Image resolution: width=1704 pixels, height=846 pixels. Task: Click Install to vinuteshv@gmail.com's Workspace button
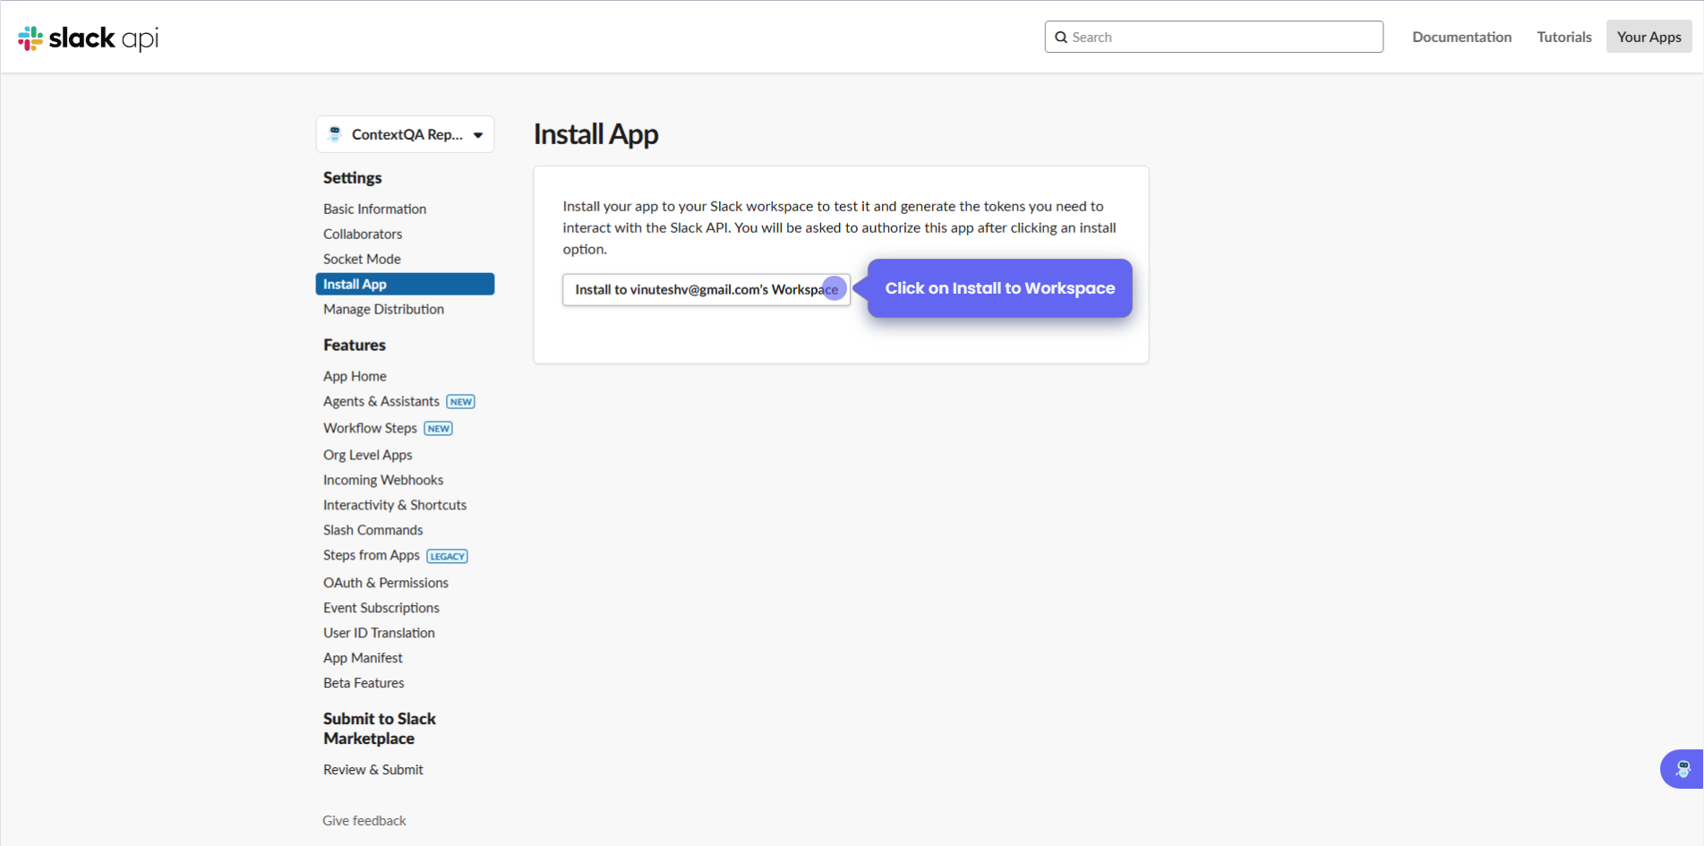pyautogui.click(x=706, y=290)
